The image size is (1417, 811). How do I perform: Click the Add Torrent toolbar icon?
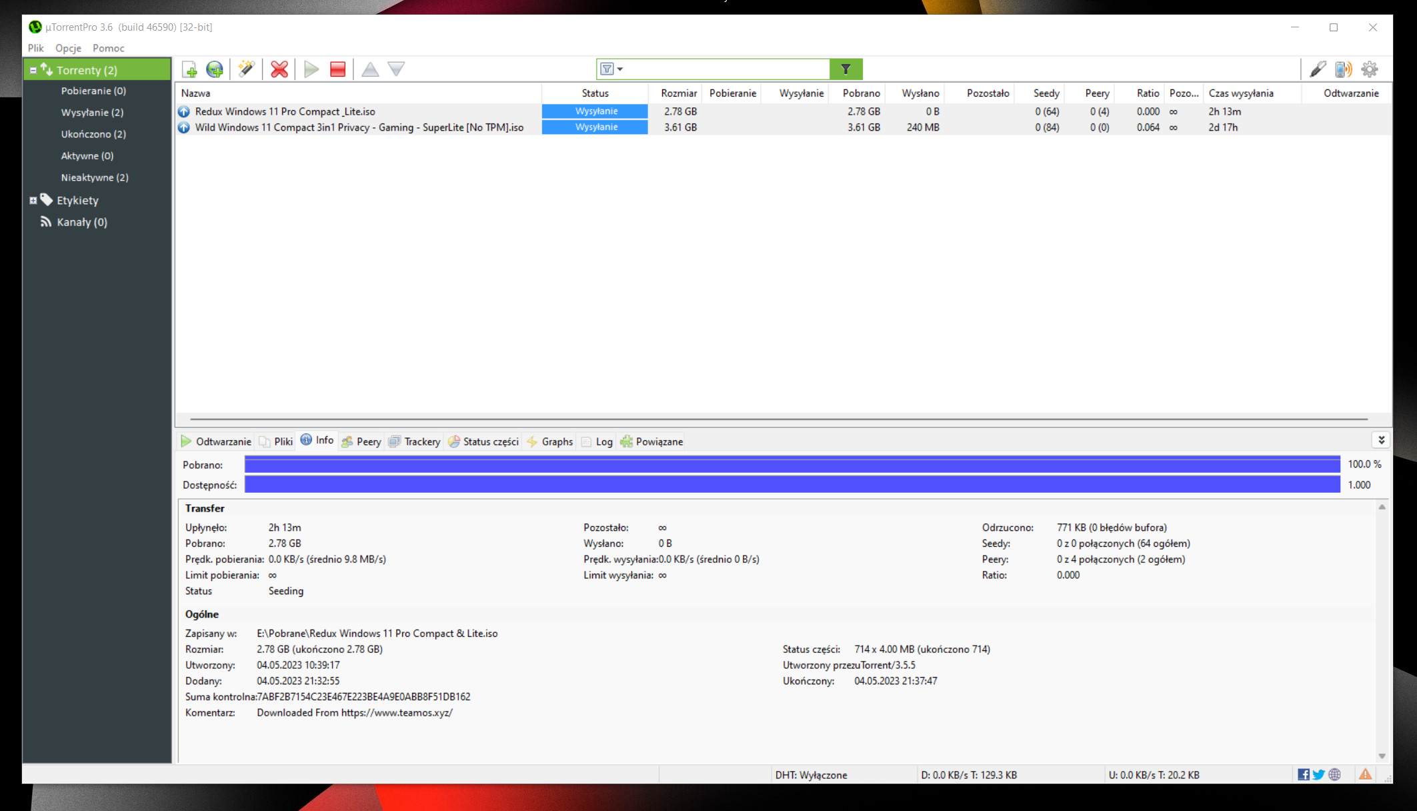coord(189,69)
